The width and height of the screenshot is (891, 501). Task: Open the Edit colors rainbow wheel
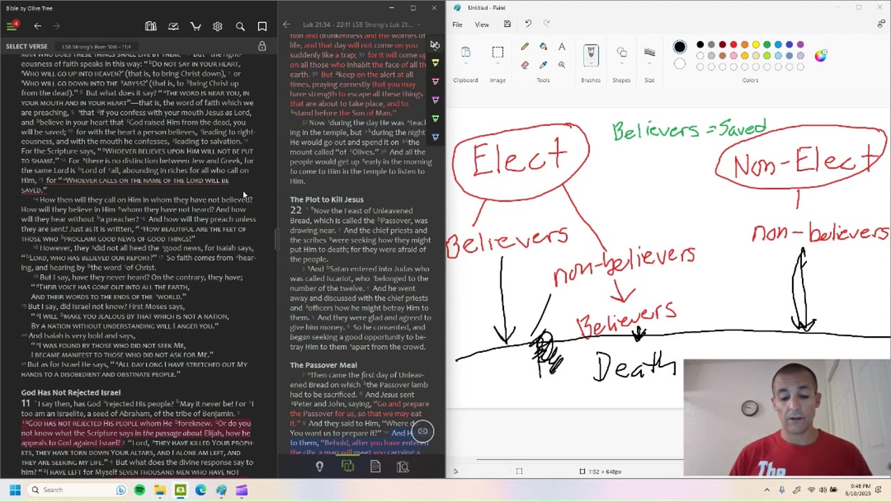click(x=821, y=56)
